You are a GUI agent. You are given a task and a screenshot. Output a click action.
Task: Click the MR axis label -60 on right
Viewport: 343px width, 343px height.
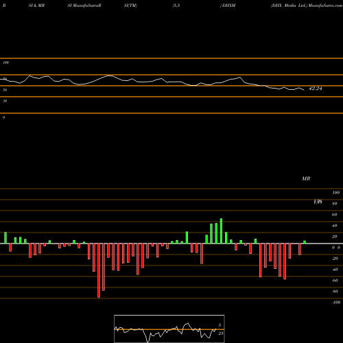pos(335,281)
